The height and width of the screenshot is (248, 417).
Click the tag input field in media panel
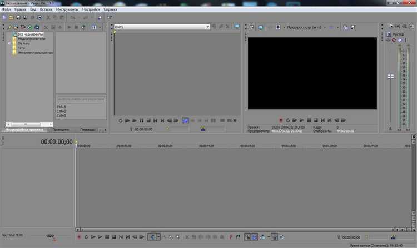point(81,99)
